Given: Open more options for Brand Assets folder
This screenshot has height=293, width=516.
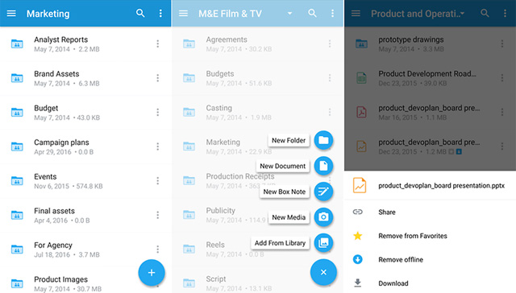Looking at the screenshot, I should click(x=158, y=78).
